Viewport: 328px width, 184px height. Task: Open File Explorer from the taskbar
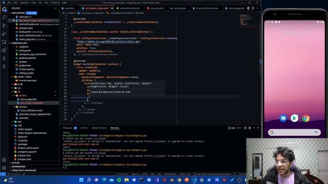point(127,180)
